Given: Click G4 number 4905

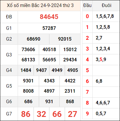Looking at the screenshot, I should coord(73,70).
